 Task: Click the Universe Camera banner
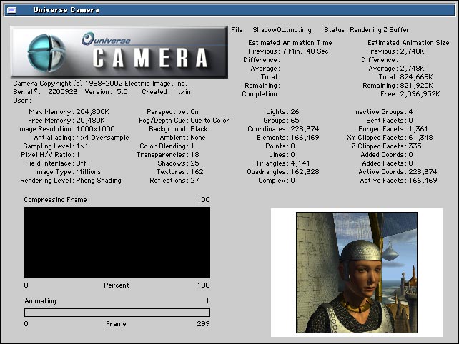(119, 52)
